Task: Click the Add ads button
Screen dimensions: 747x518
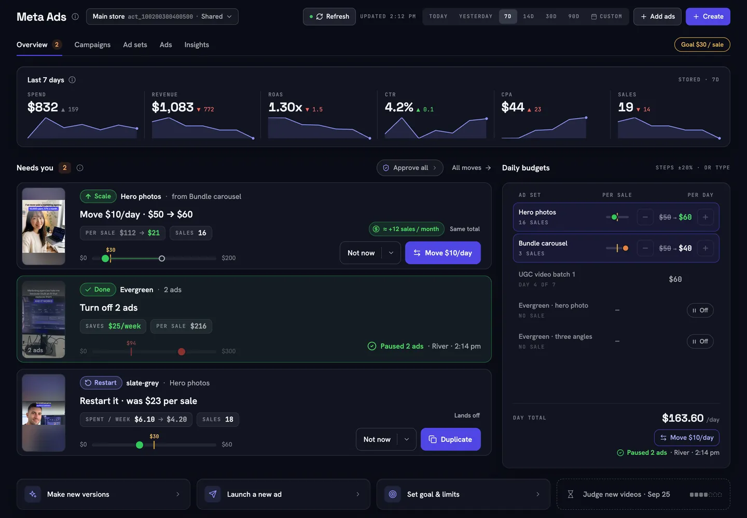Action: 658,17
